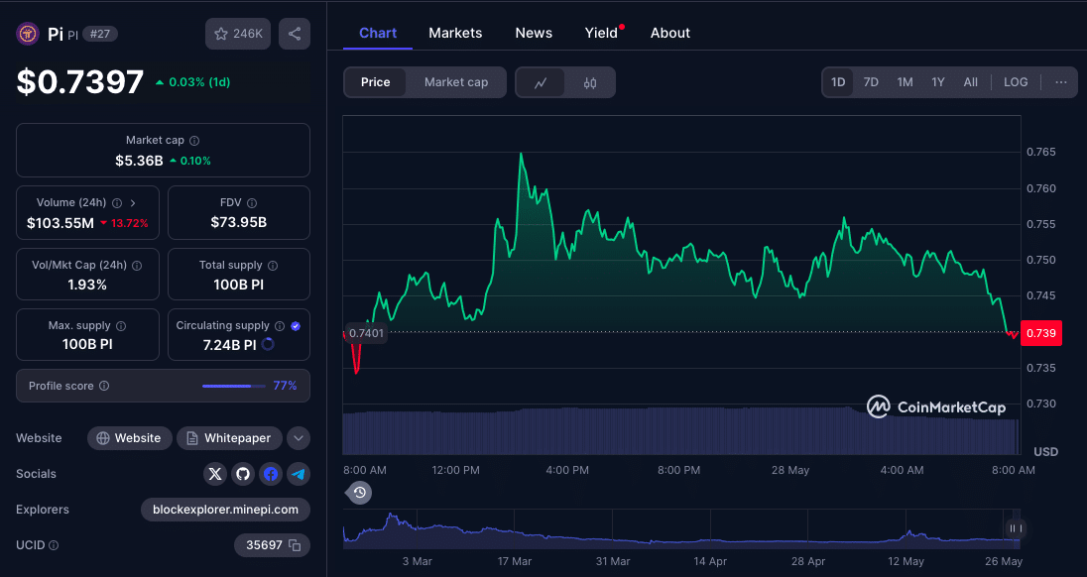Open the Facebook social icon
1087x577 pixels.
[271, 474]
